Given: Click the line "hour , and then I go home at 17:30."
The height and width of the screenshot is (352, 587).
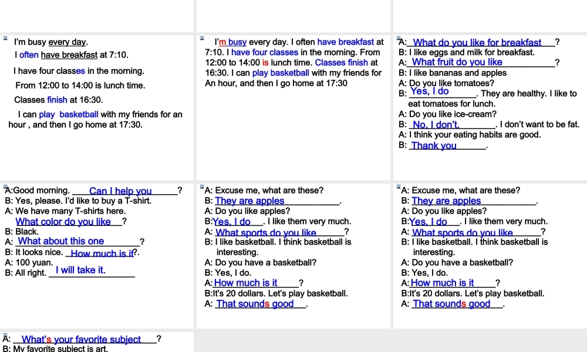Looking at the screenshot, I should (75, 124).
